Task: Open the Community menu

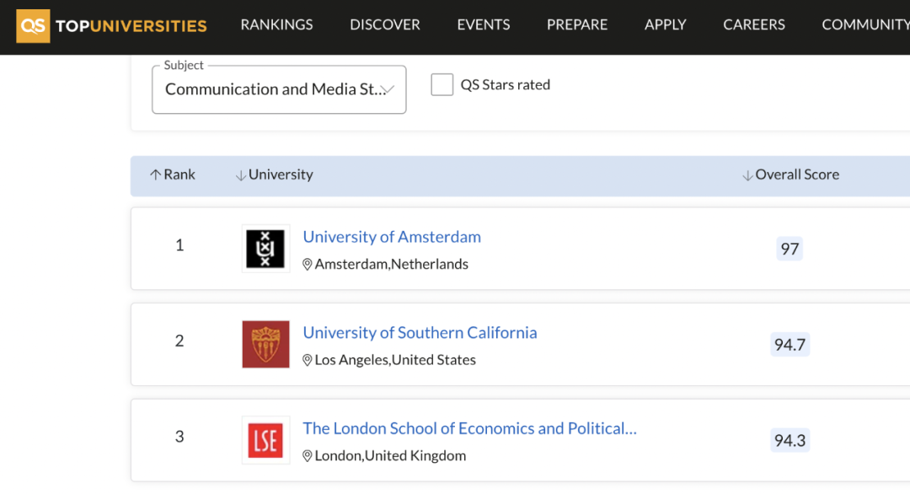Action: (865, 24)
